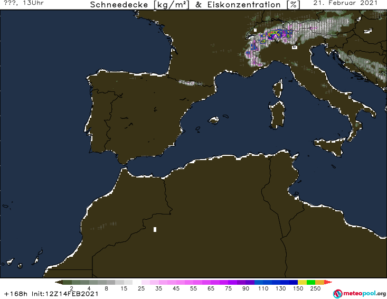
Task: Click the red arrow at legend's end
Action: pos(328,282)
